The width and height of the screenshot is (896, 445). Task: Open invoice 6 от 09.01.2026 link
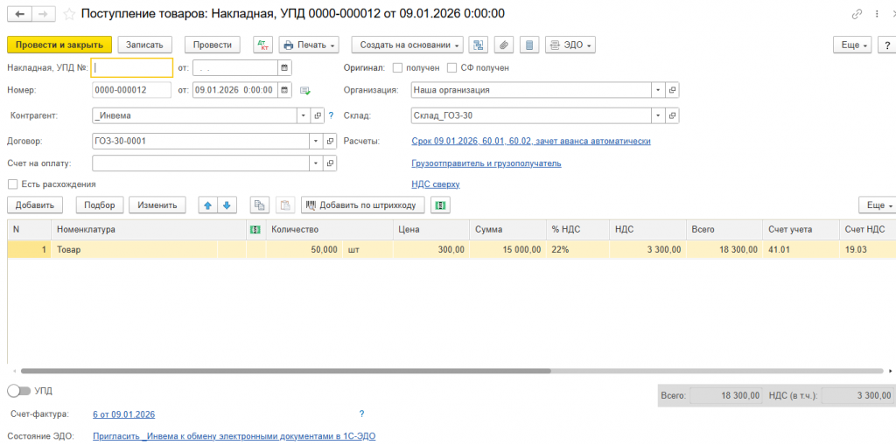pyautogui.click(x=123, y=414)
